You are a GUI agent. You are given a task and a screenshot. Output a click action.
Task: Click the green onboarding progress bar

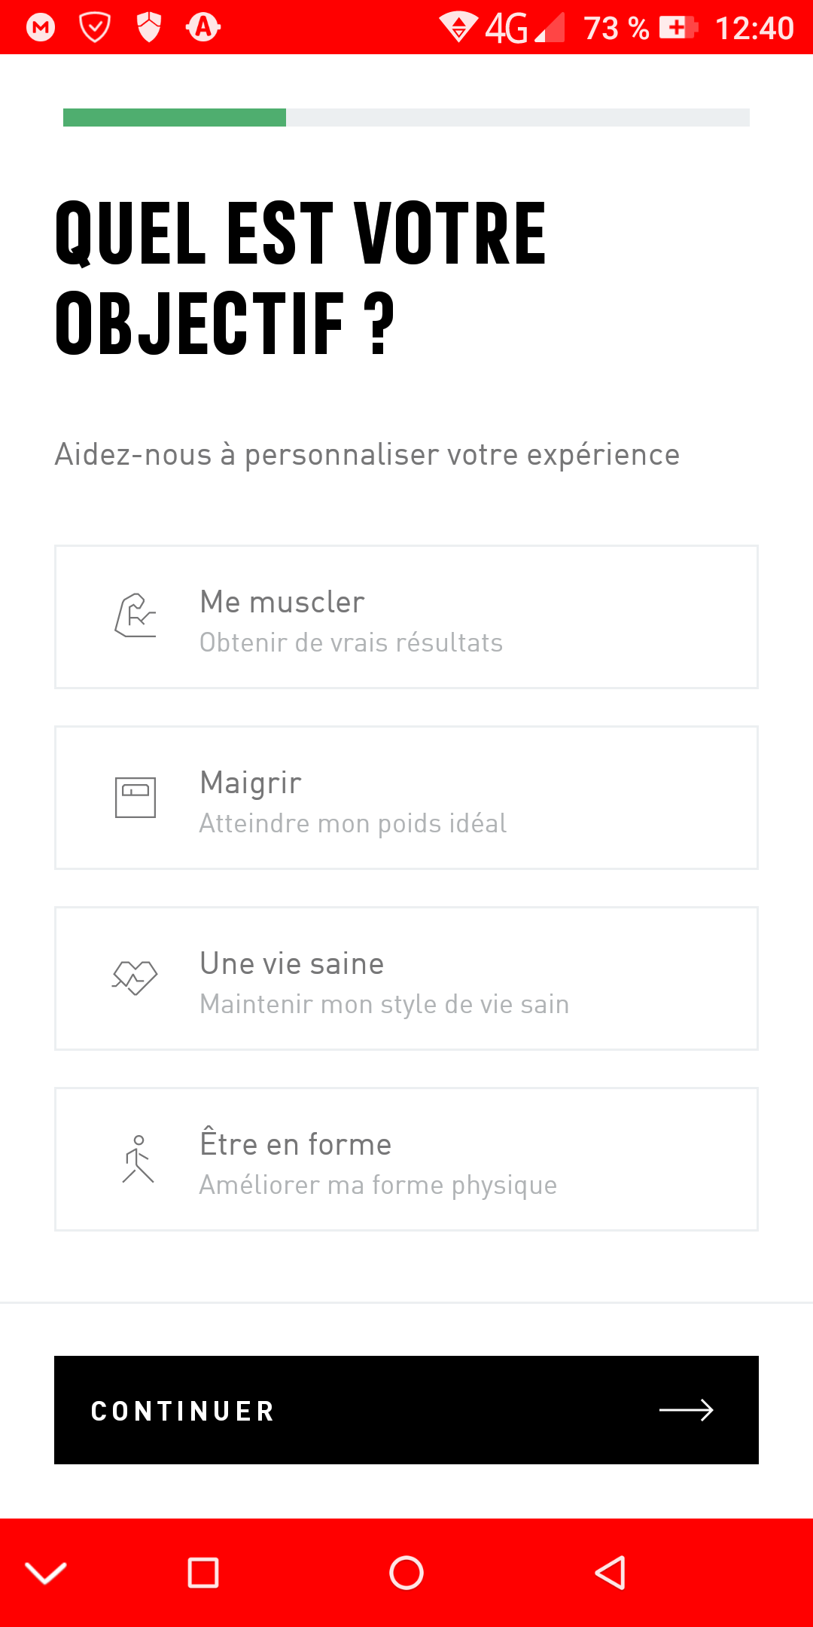coord(175,118)
